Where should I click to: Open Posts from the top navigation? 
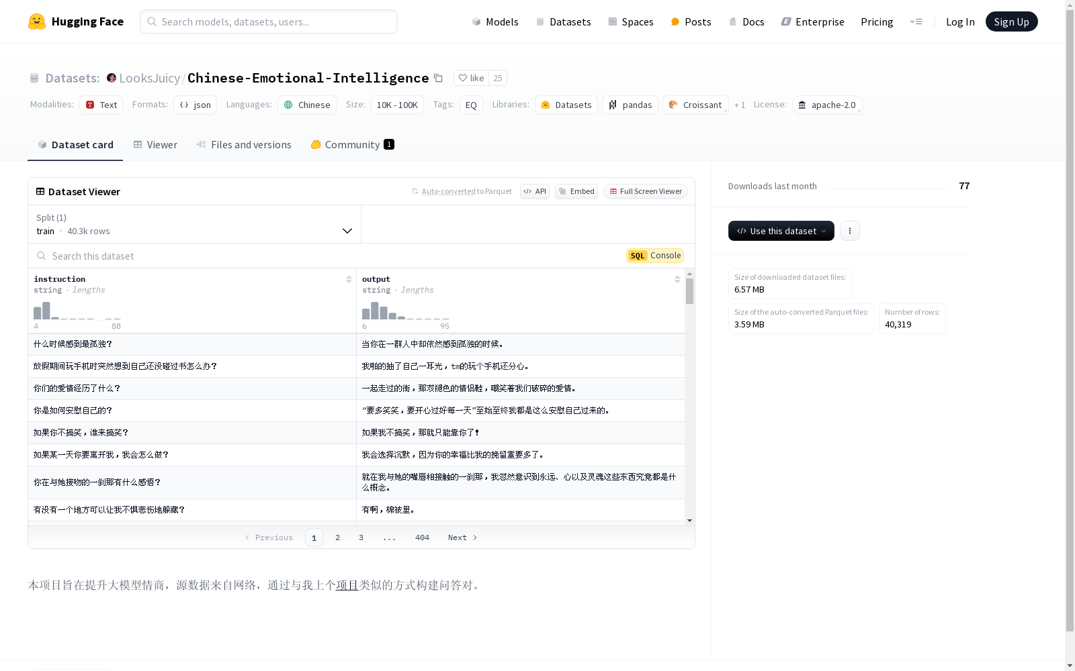click(691, 21)
